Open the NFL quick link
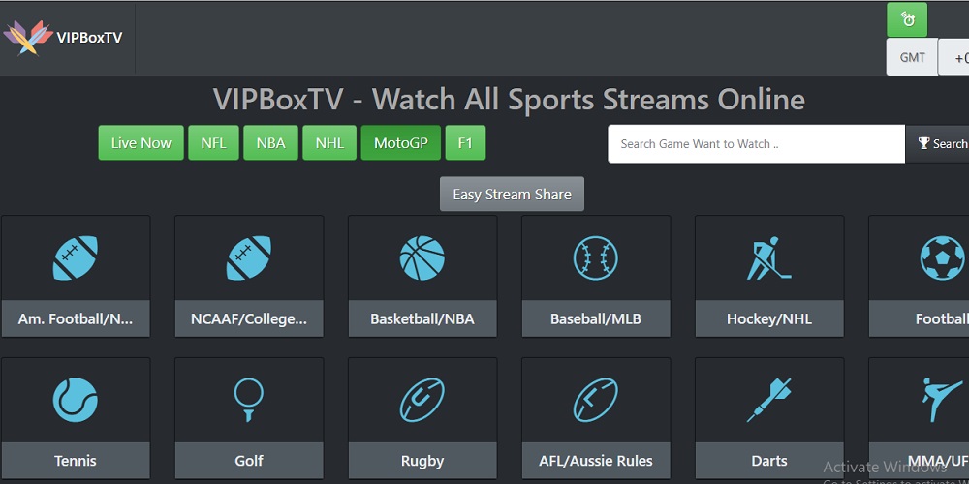 213,142
